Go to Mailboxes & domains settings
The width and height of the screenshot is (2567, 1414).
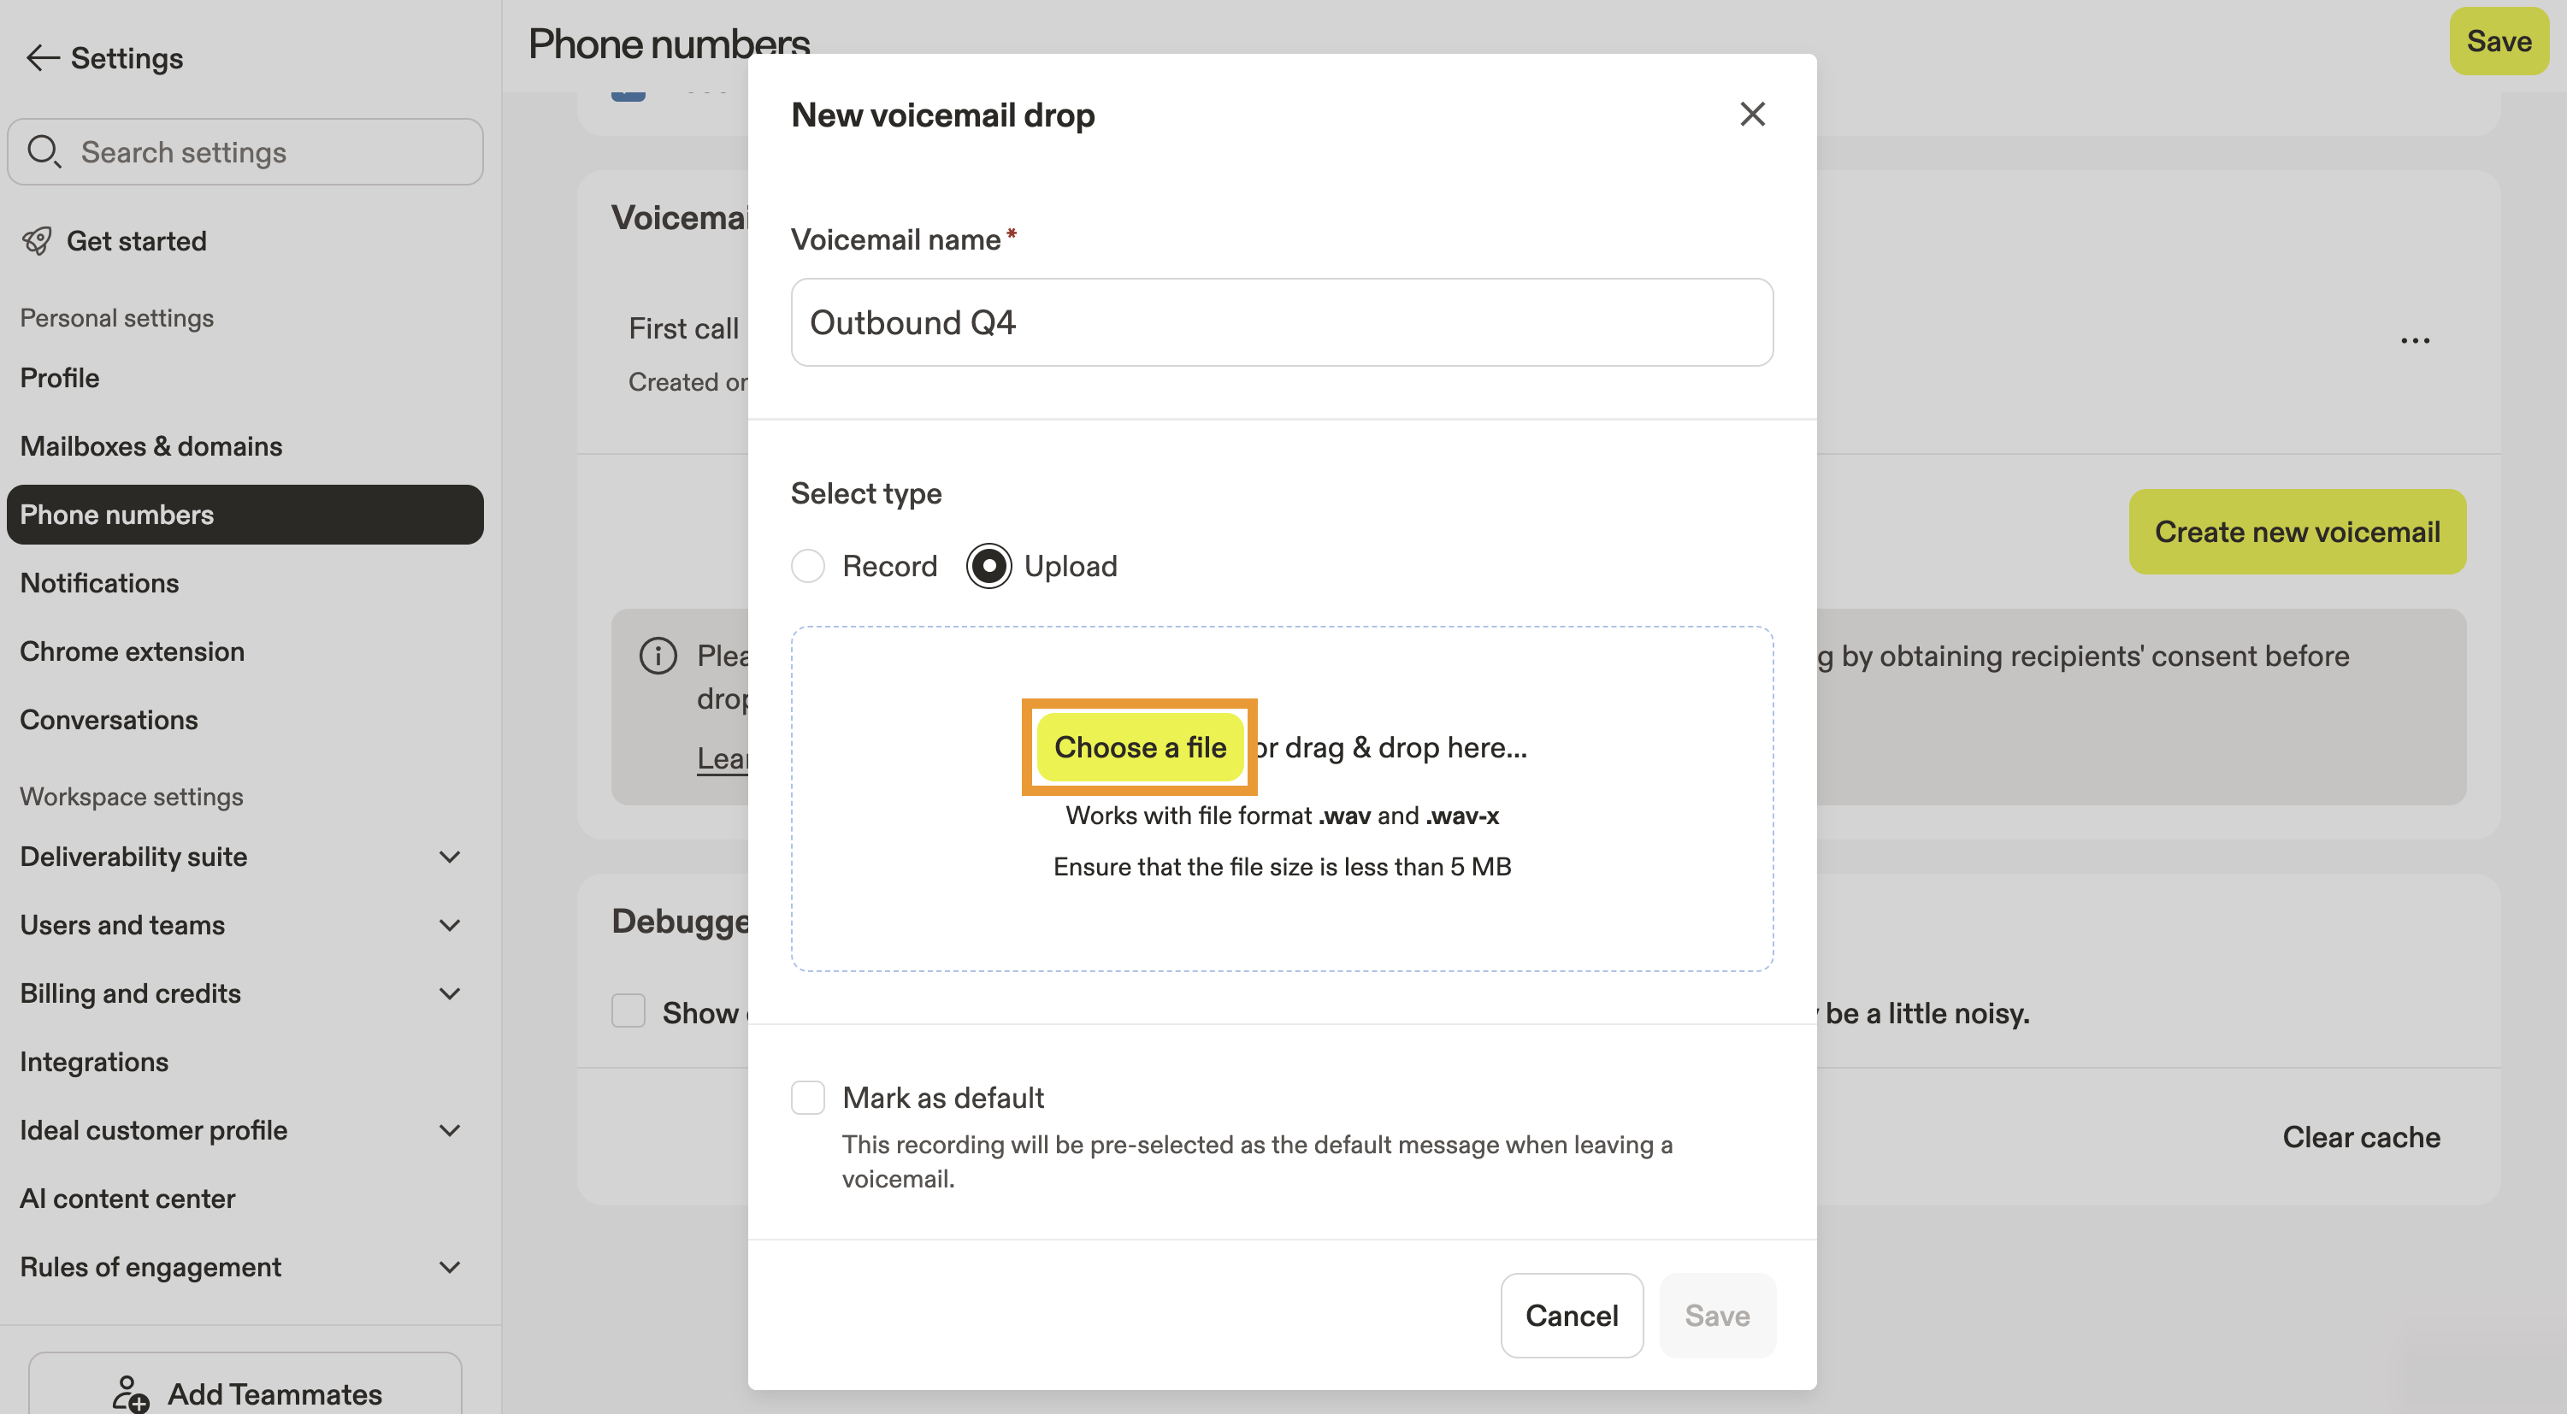pyautogui.click(x=151, y=446)
